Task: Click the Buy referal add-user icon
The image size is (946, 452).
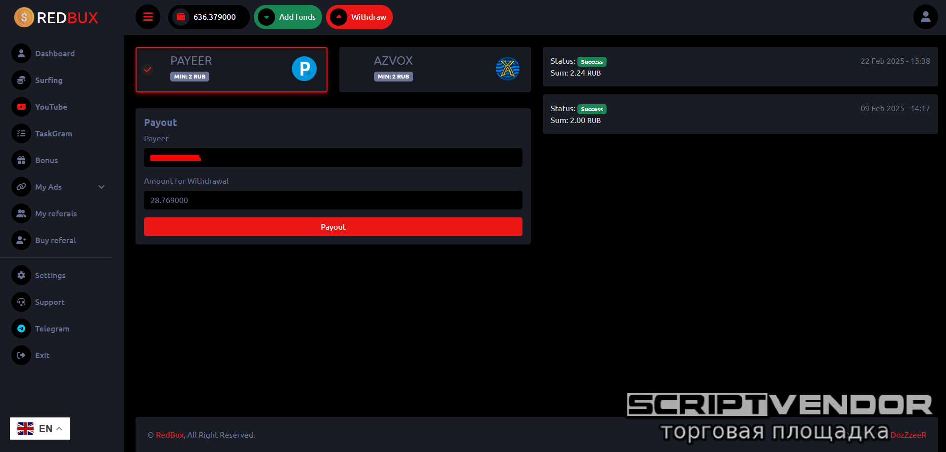Action: (x=21, y=240)
